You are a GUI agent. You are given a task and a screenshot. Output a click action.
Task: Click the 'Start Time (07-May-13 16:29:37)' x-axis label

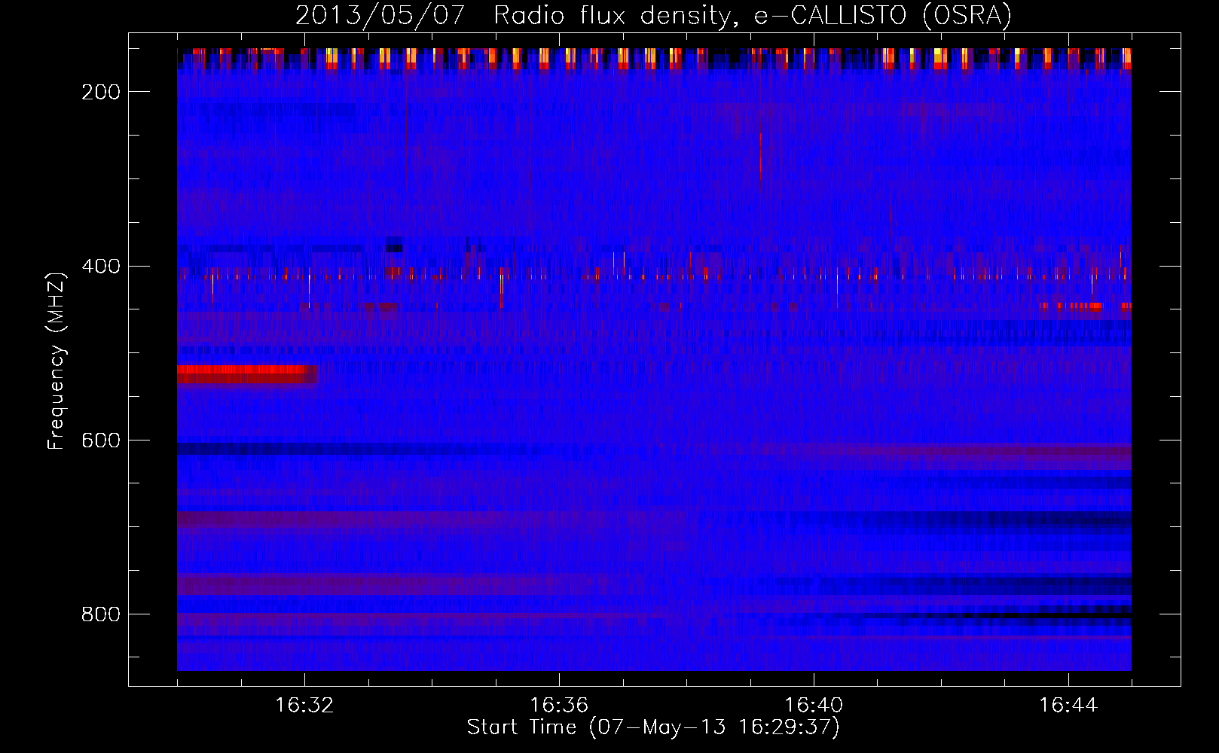click(x=653, y=727)
